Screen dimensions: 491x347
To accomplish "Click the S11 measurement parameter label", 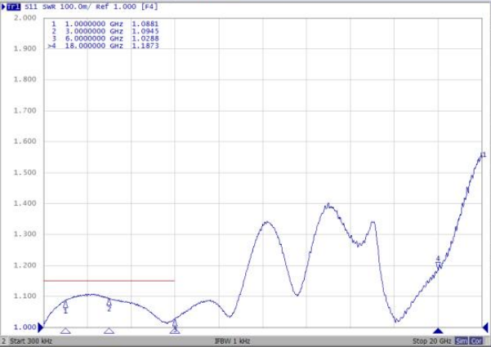I will pos(28,6).
